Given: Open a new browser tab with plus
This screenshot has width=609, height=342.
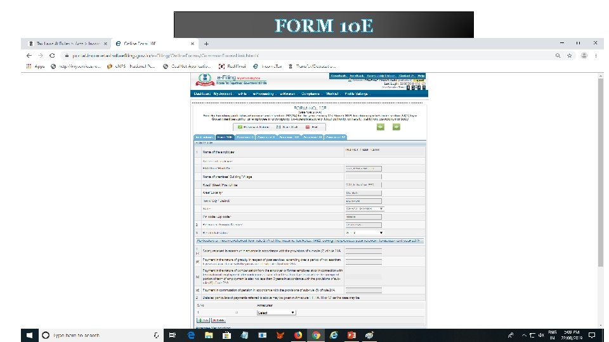Looking at the screenshot, I should click(206, 44).
